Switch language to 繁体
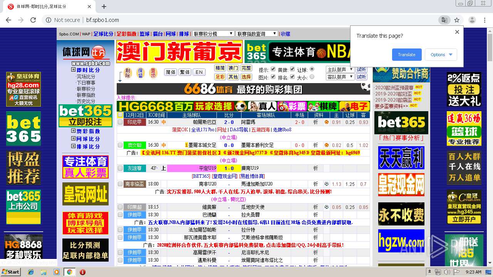Screen dimensions: 493x277 click(185, 72)
